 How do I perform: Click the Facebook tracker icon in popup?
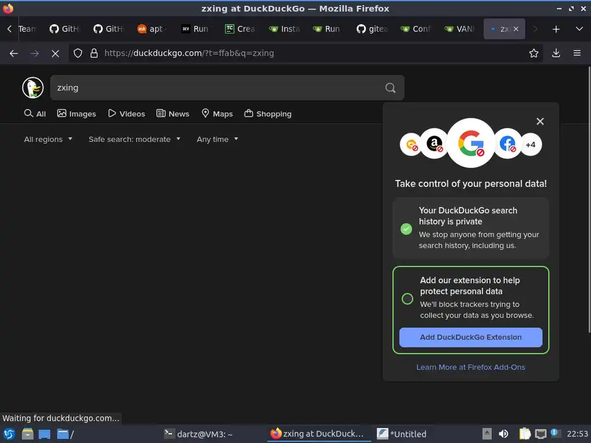508,144
